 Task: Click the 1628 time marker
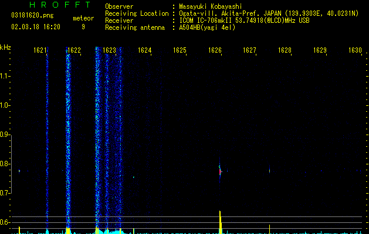tap(285, 50)
